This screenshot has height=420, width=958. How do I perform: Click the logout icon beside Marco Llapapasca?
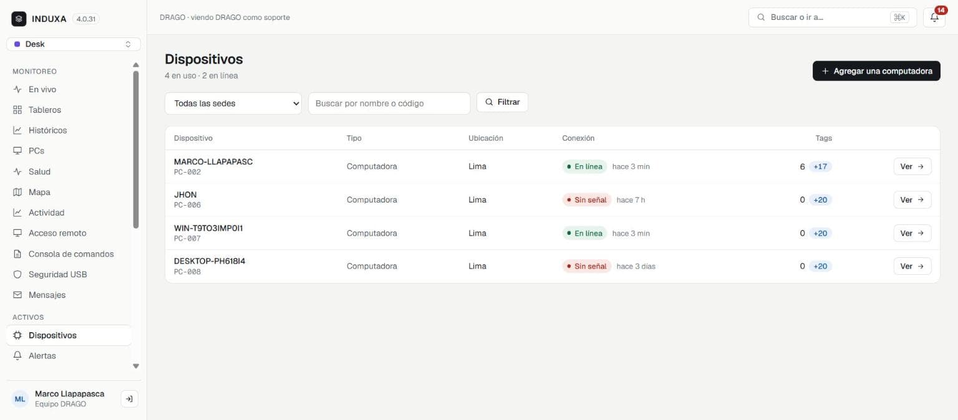tap(129, 399)
